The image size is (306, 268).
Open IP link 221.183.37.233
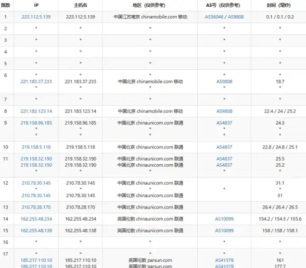point(36,81)
